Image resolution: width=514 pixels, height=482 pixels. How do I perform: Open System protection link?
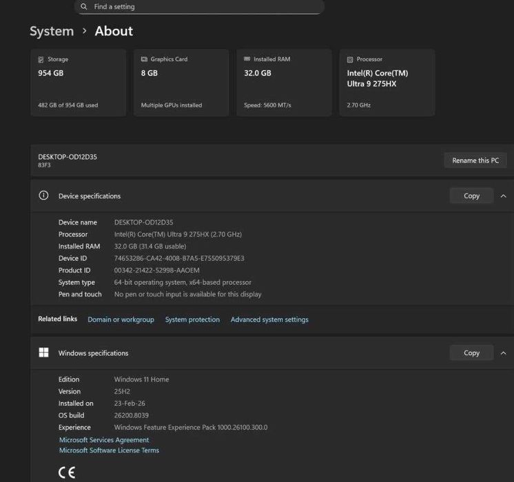coord(192,319)
